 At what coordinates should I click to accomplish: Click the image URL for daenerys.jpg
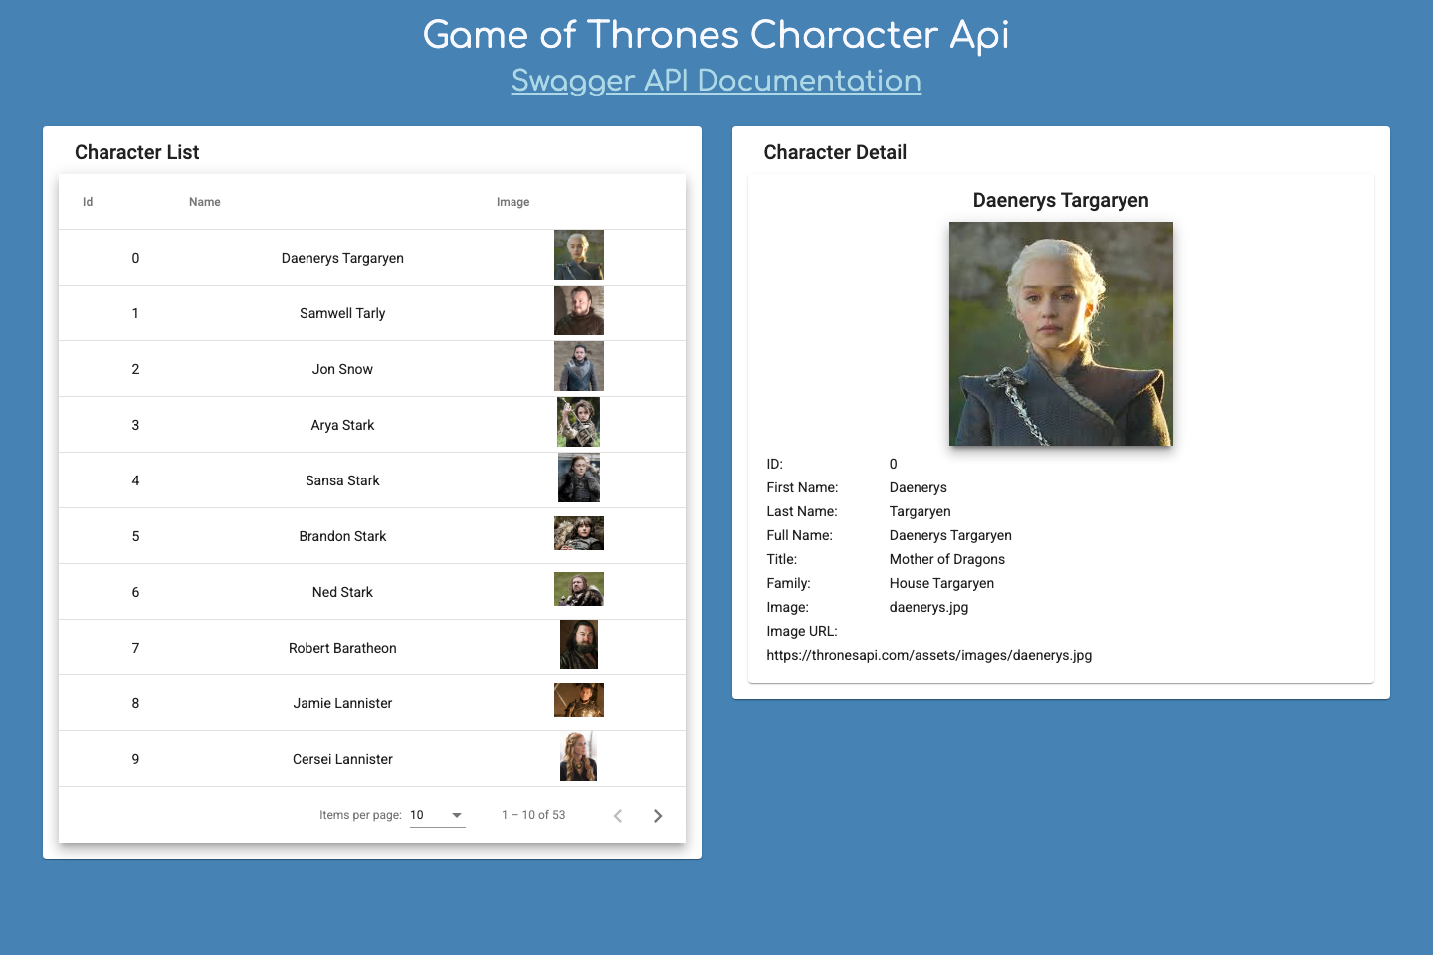[x=929, y=655]
